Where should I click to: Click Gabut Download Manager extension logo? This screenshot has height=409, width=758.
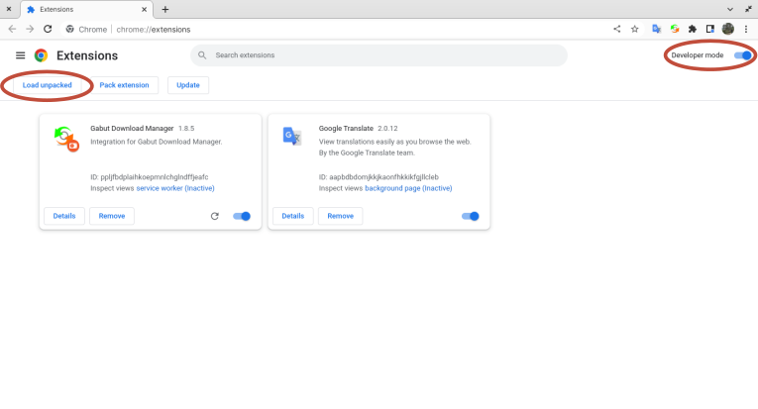tap(66, 139)
